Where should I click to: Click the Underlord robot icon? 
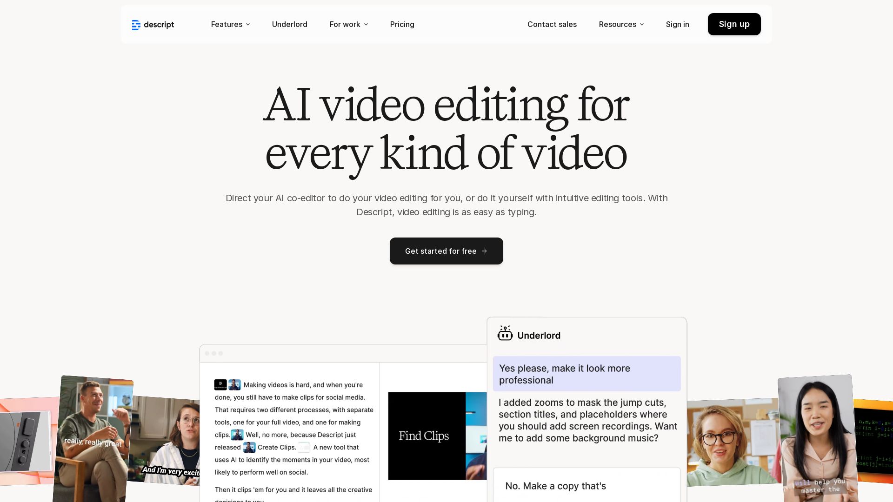[x=505, y=333]
